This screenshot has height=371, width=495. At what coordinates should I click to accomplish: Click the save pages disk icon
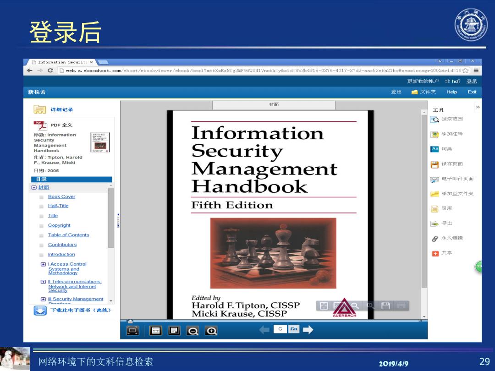point(434,164)
